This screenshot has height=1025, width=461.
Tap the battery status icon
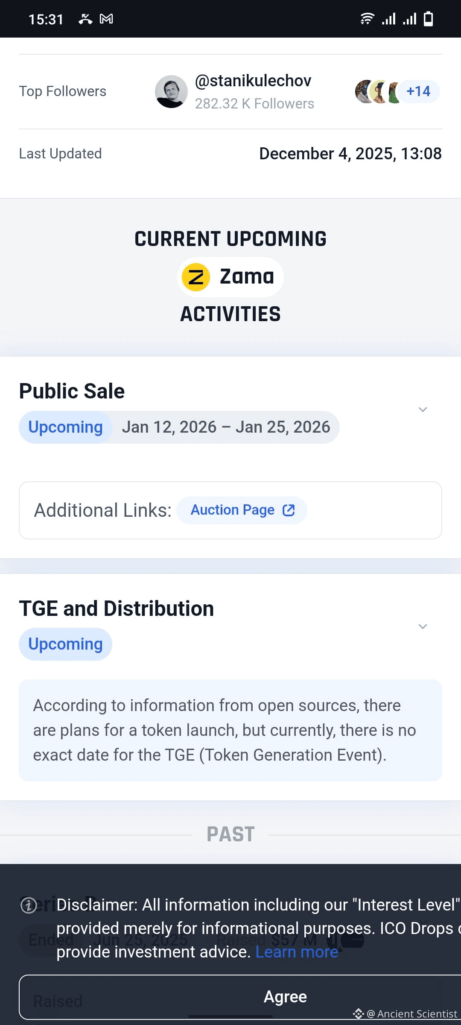pos(428,19)
